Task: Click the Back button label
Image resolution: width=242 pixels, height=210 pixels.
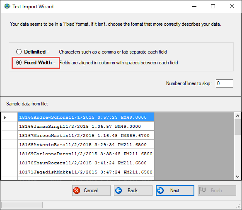Action: point(133,190)
